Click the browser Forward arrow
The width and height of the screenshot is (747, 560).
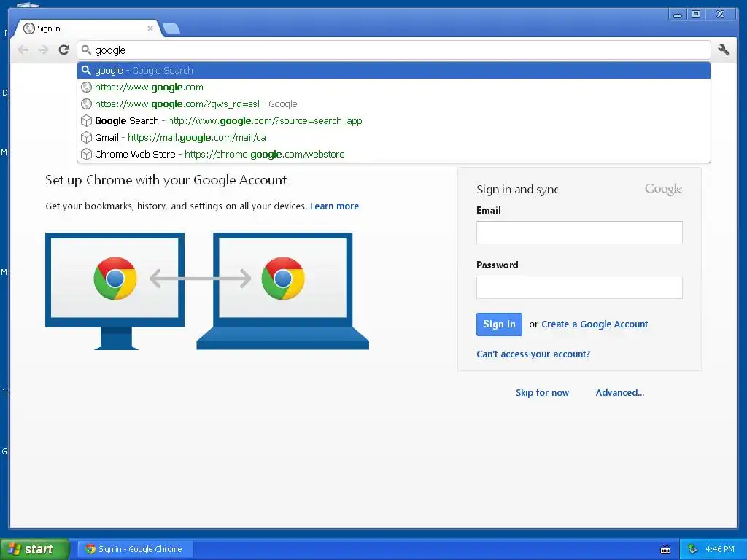[x=43, y=50]
